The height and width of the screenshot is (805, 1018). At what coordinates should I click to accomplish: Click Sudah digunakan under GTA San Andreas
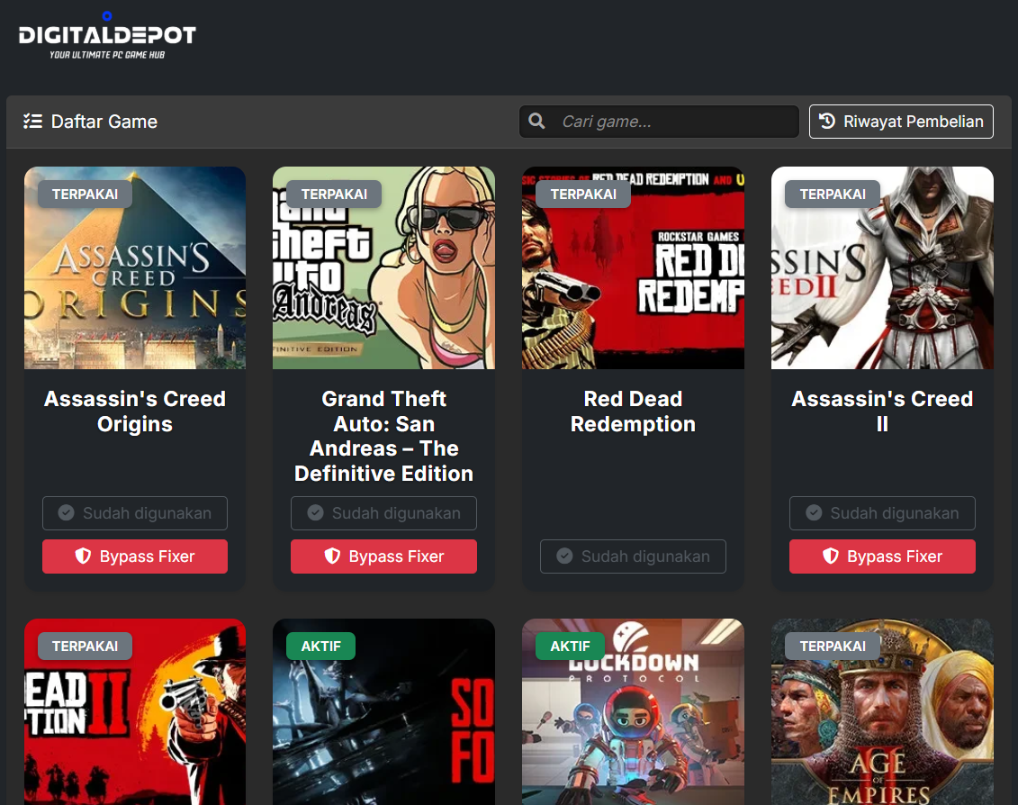click(x=383, y=513)
